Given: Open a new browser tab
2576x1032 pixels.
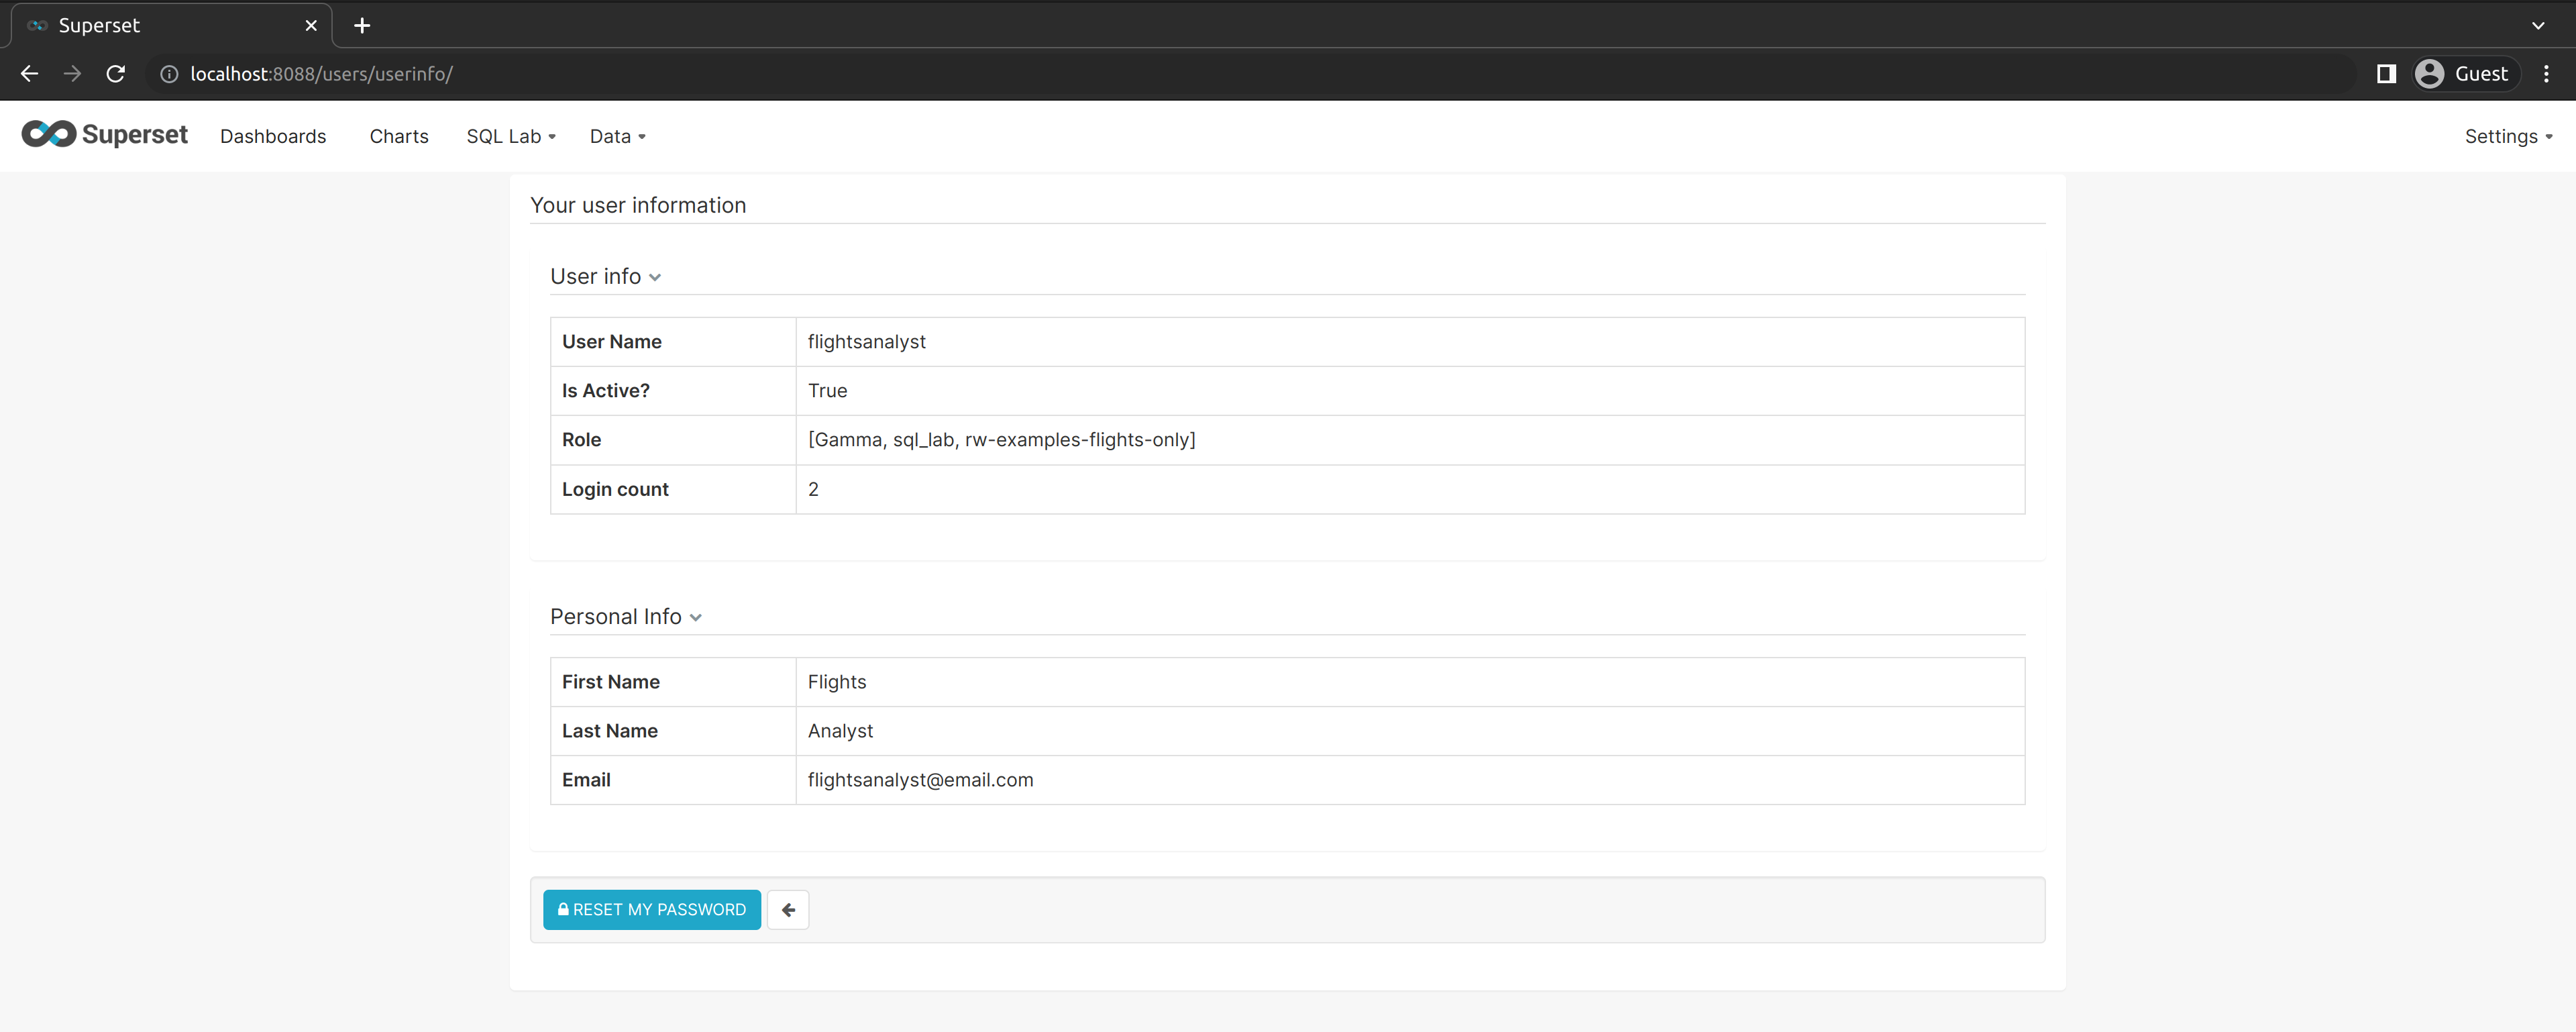Looking at the screenshot, I should (x=361, y=25).
